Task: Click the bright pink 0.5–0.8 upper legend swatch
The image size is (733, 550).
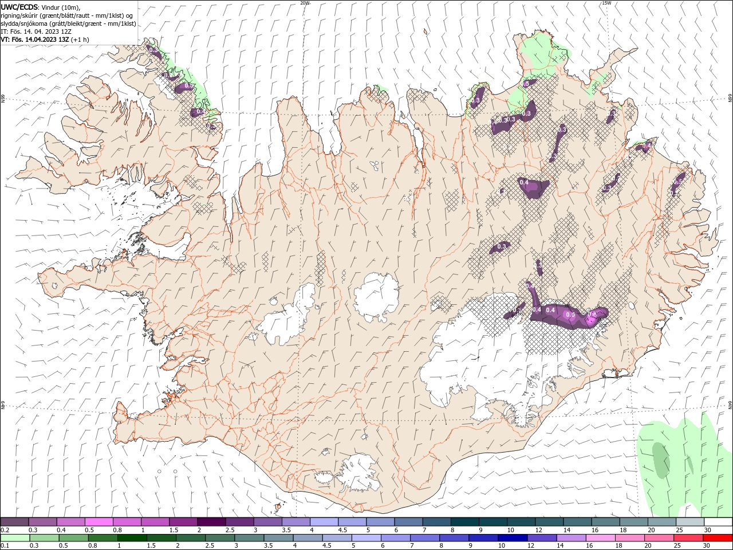Action: [x=98, y=522]
